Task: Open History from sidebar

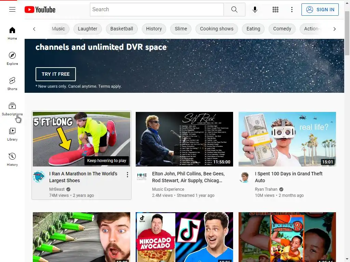Action: pos(12,160)
